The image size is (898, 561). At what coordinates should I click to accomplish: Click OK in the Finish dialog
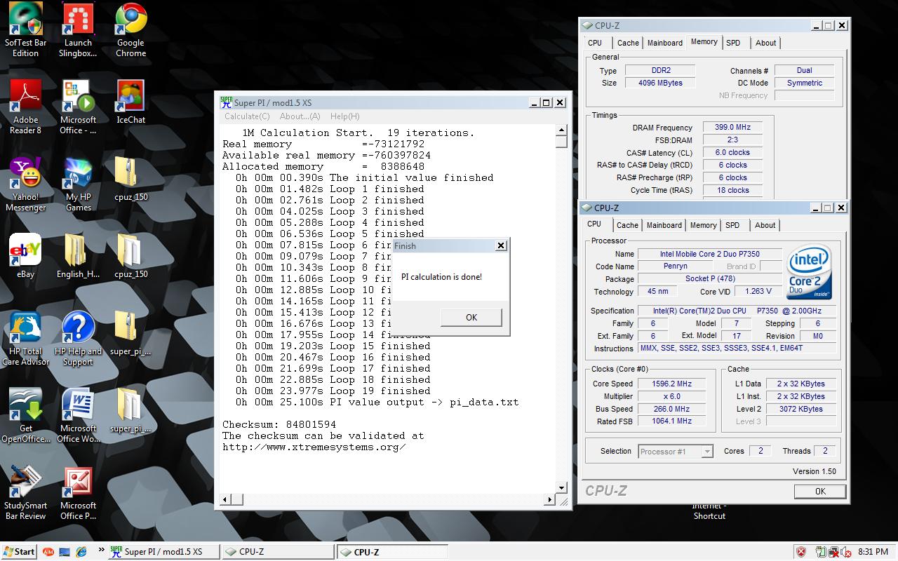pos(471,317)
